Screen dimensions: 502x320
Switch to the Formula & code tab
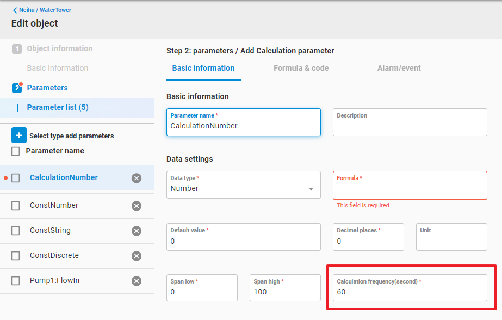pyautogui.click(x=301, y=68)
